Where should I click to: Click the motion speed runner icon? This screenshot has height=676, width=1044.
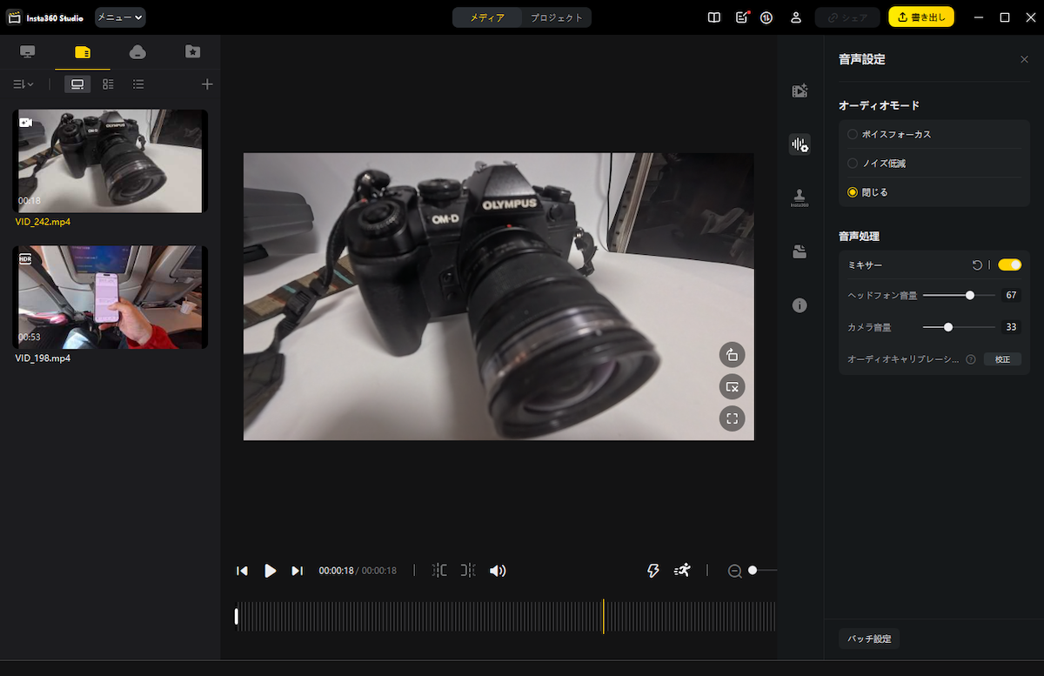[x=682, y=571]
